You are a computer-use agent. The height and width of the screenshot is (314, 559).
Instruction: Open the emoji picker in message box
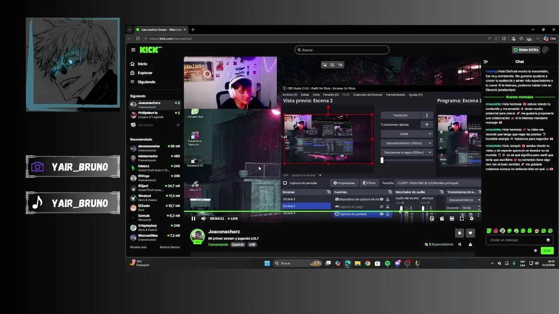[548, 240]
